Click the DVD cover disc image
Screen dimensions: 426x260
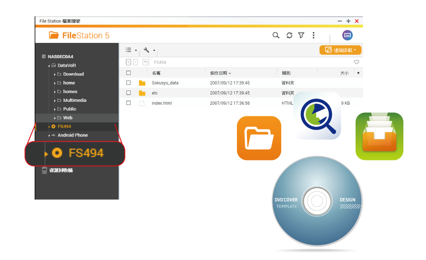(317, 201)
